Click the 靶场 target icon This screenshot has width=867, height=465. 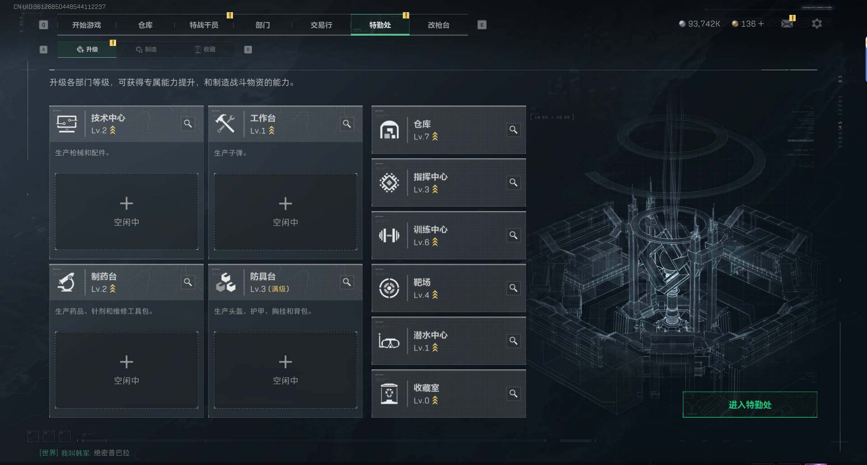click(389, 288)
